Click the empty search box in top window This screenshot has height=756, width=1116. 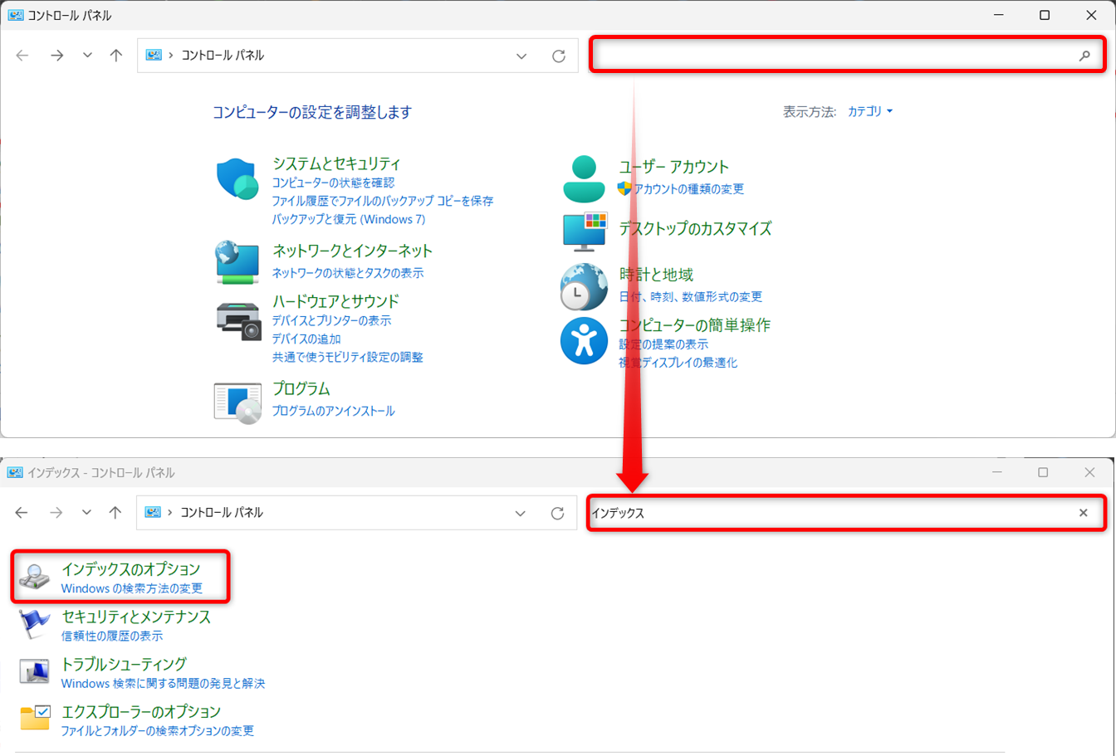(830, 56)
